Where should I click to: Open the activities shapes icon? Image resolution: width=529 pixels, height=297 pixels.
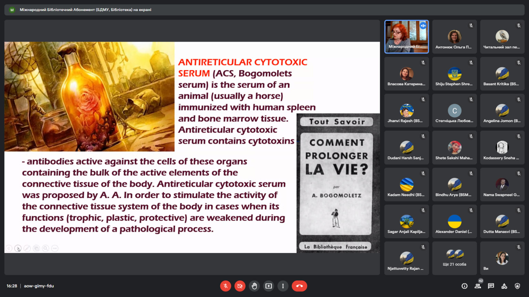tap(504, 286)
